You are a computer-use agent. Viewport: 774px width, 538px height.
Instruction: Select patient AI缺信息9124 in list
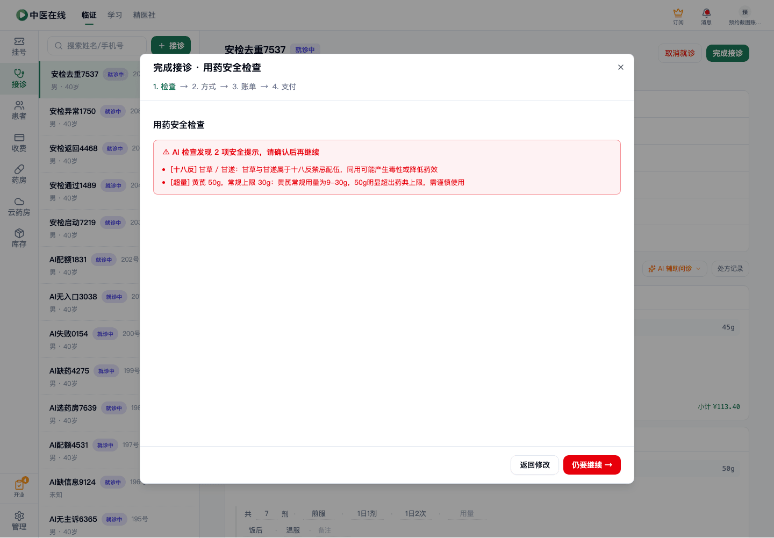(x=89, y=487)
